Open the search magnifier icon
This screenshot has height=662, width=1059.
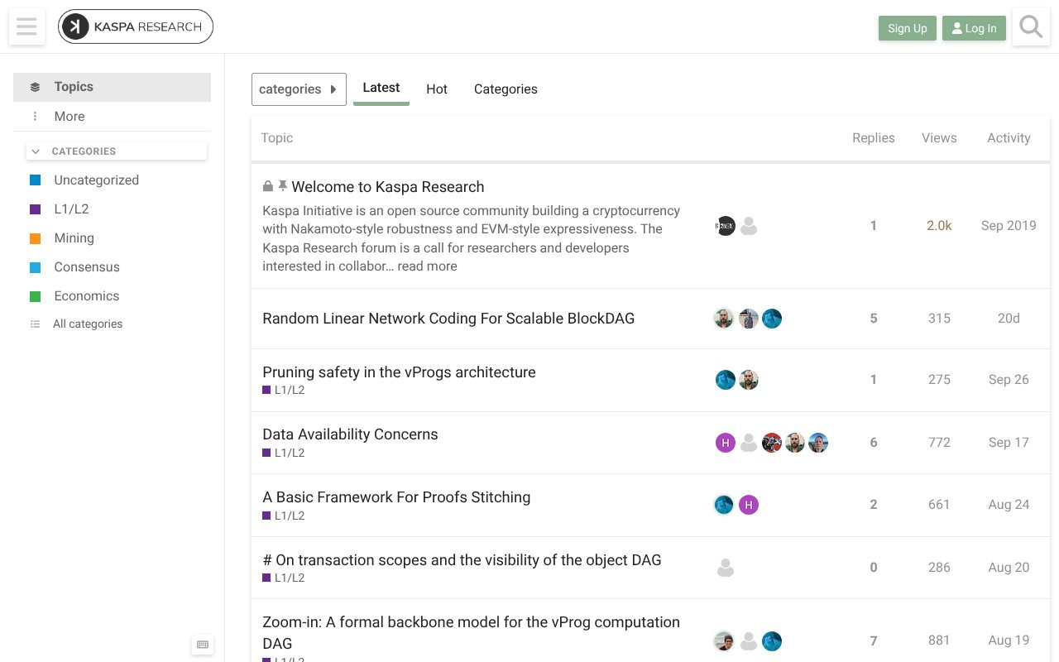[1031, 27]
